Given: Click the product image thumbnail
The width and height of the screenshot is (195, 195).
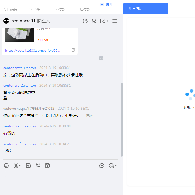Looking at the screenshot, I should click(x=19, y=35).
